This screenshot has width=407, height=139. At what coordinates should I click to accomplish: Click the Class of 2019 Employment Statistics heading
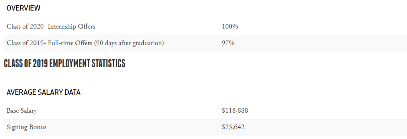pos(65,63)
